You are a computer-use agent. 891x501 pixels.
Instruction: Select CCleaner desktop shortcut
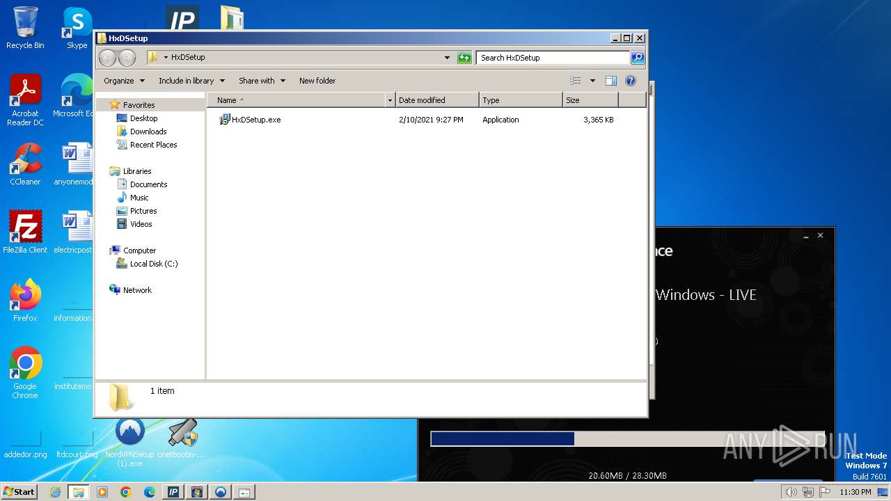tap(25, 164)
